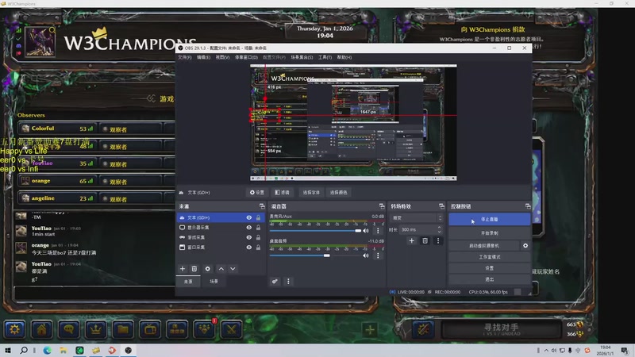The image size is (635, 357).
Task: Open 场景集合(S) menu in OBS
Action: 302,57
